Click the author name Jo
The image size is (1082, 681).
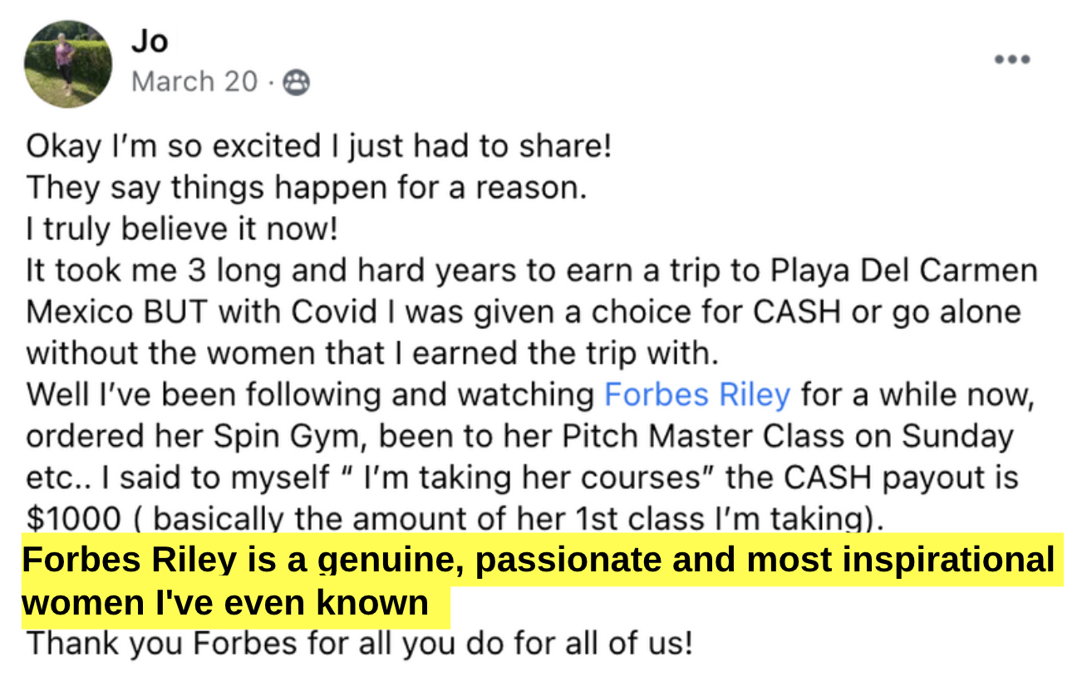click(149, 40)
